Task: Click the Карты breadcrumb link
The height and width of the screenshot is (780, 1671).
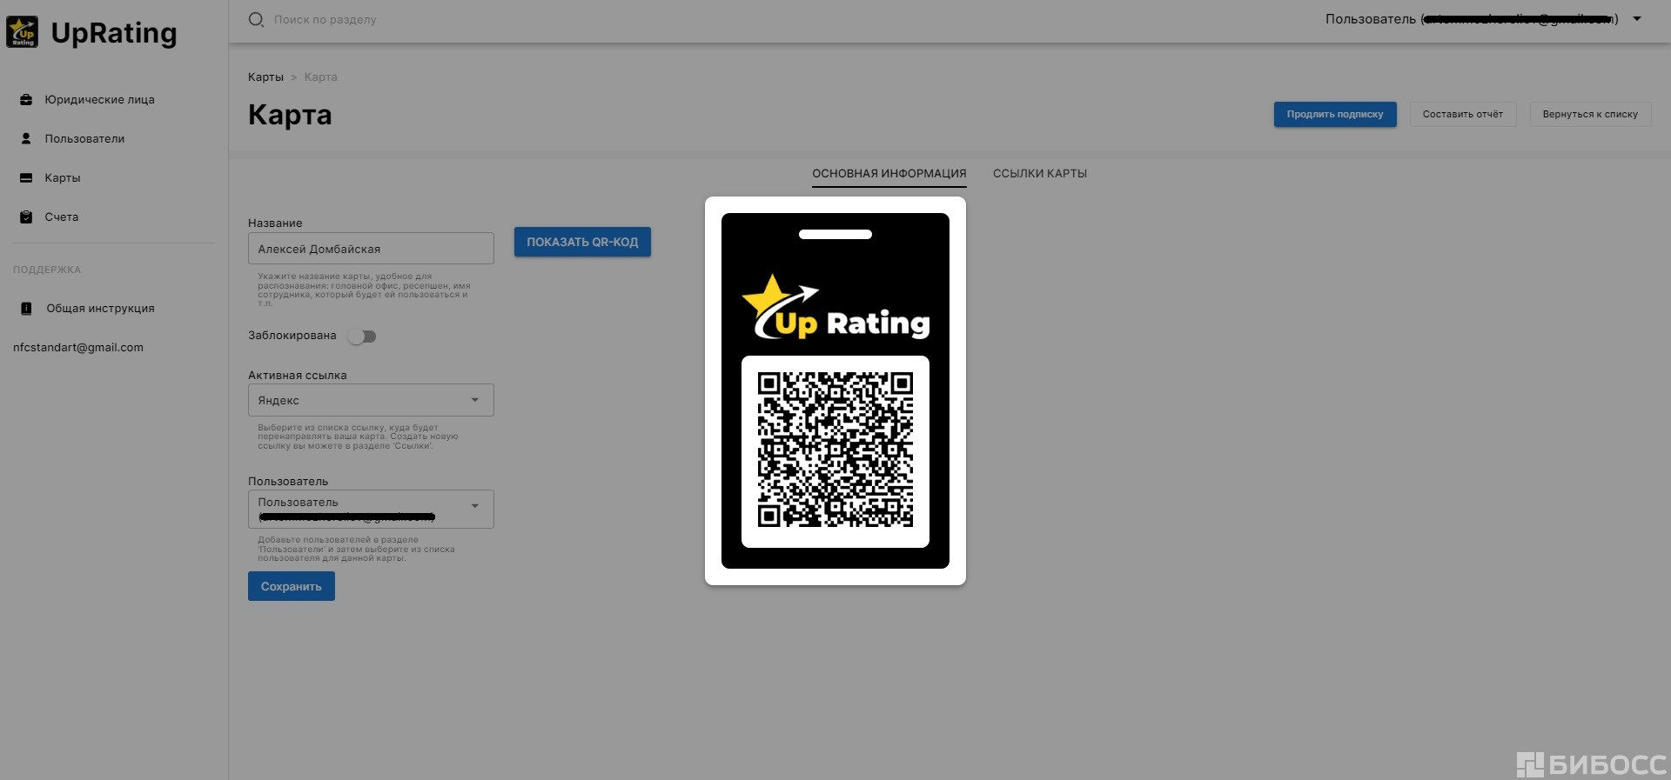Action: (x=265, y=77)
